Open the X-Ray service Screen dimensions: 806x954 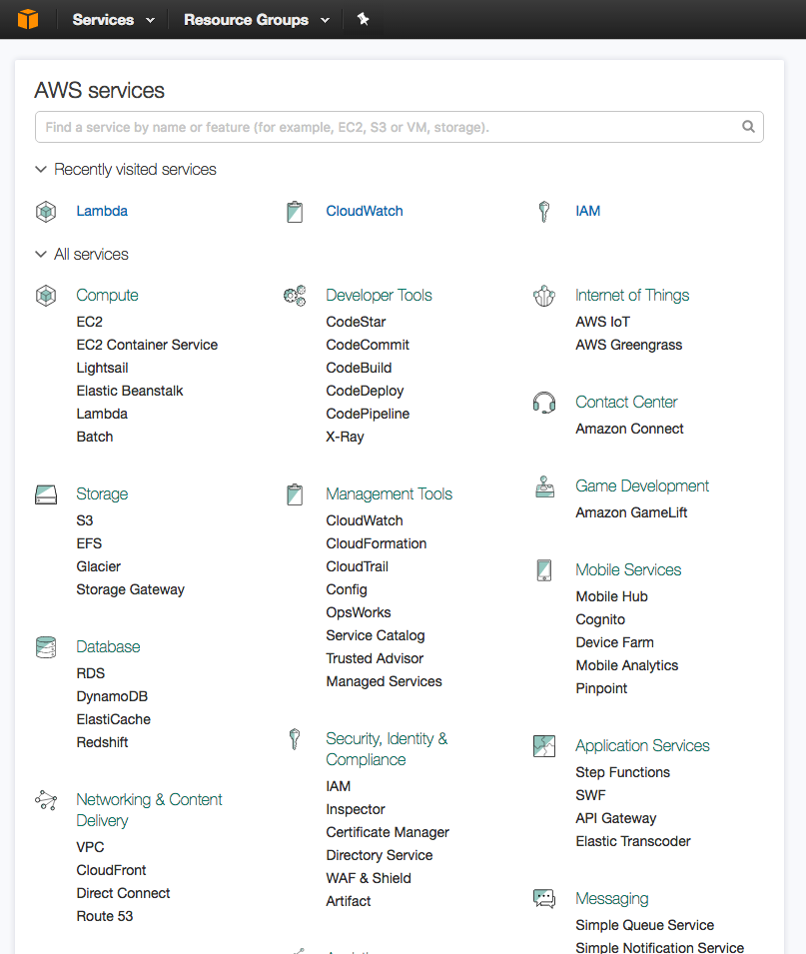[345, 437]
